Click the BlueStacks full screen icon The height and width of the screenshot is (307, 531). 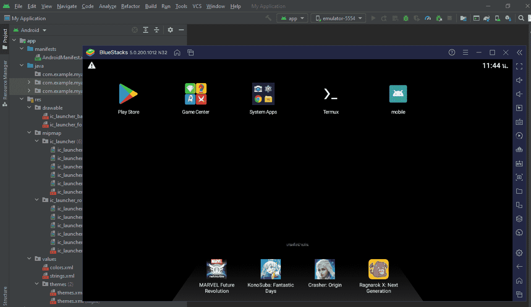pos(519,66)
